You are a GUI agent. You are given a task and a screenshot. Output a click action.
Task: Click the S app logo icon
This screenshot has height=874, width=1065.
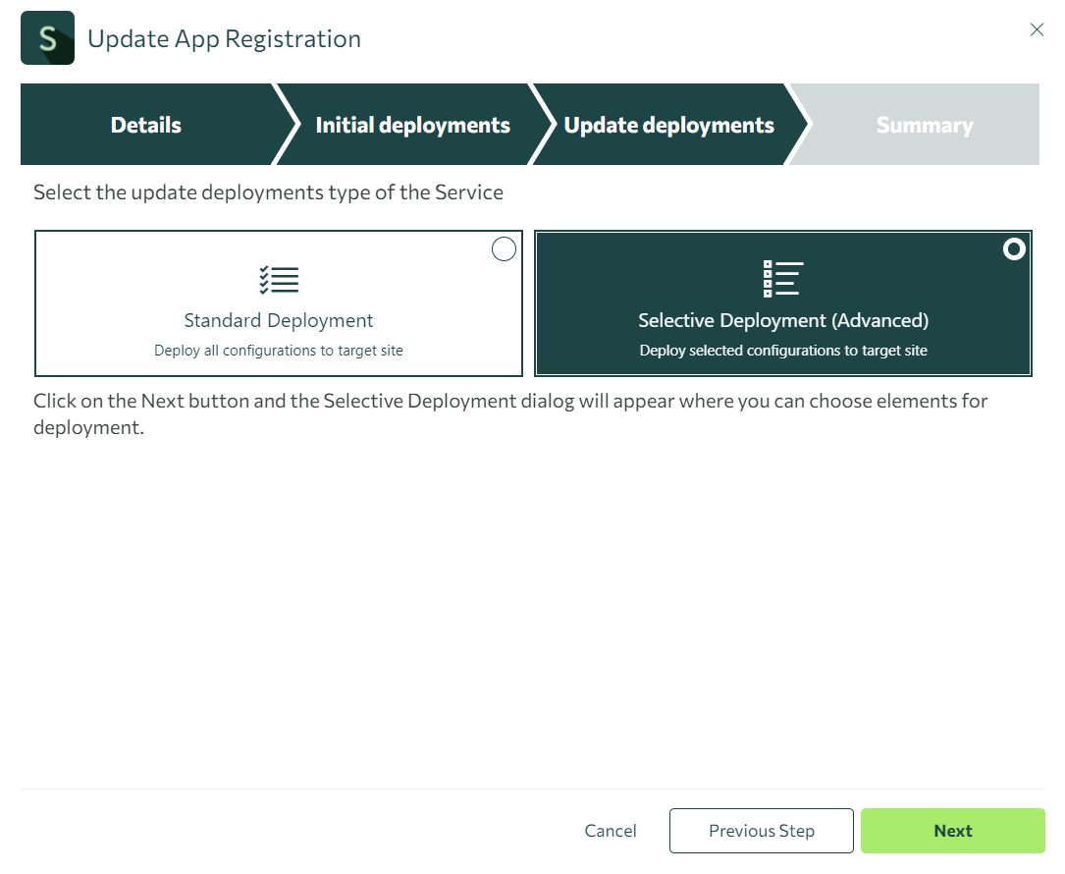point(46,37)
